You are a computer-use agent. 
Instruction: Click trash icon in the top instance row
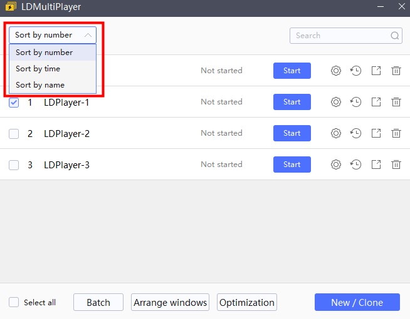pos(396,71)
